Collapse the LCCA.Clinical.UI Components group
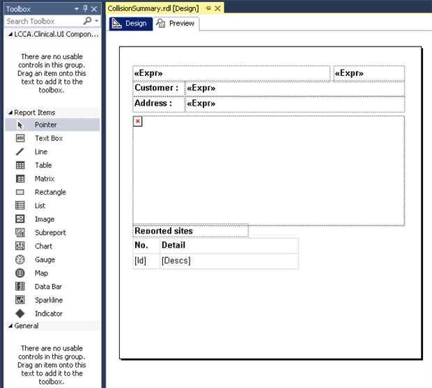This screenshot has height=388, width=432. pyautogui.click(x=10, y=34)
